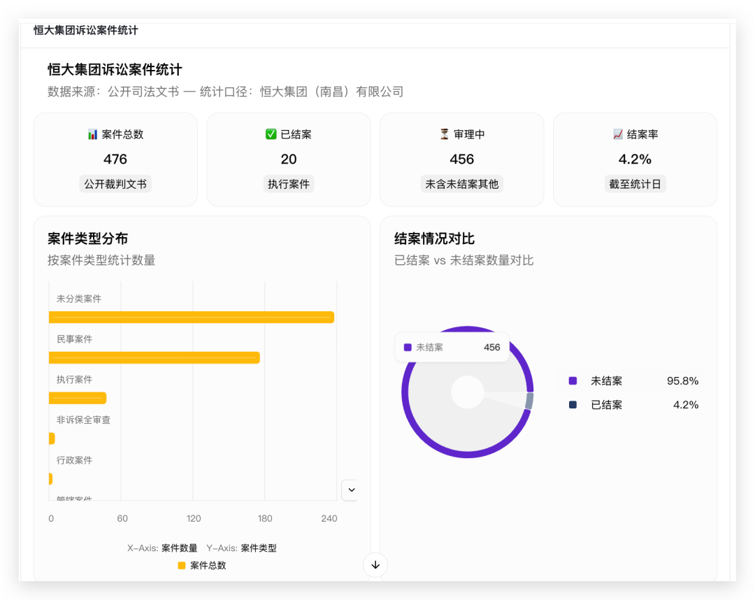Image resolution: width=755 pixels, height=600 pixels.
Task: Click the 未分类案件 bar
Action: coord(192,317)
